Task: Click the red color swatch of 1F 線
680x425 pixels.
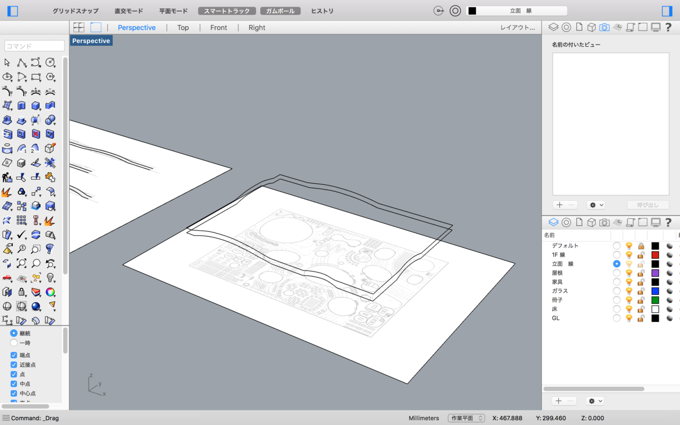Action: 655,254
